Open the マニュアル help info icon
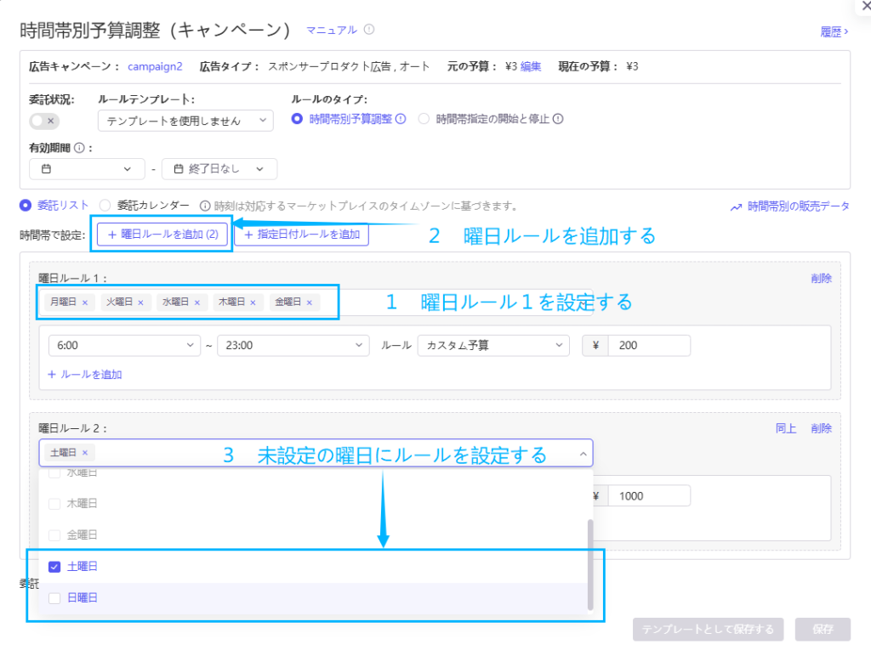This screenshot has height=650, width=871. click(x=369, y=30)
